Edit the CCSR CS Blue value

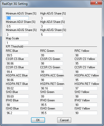17,72
